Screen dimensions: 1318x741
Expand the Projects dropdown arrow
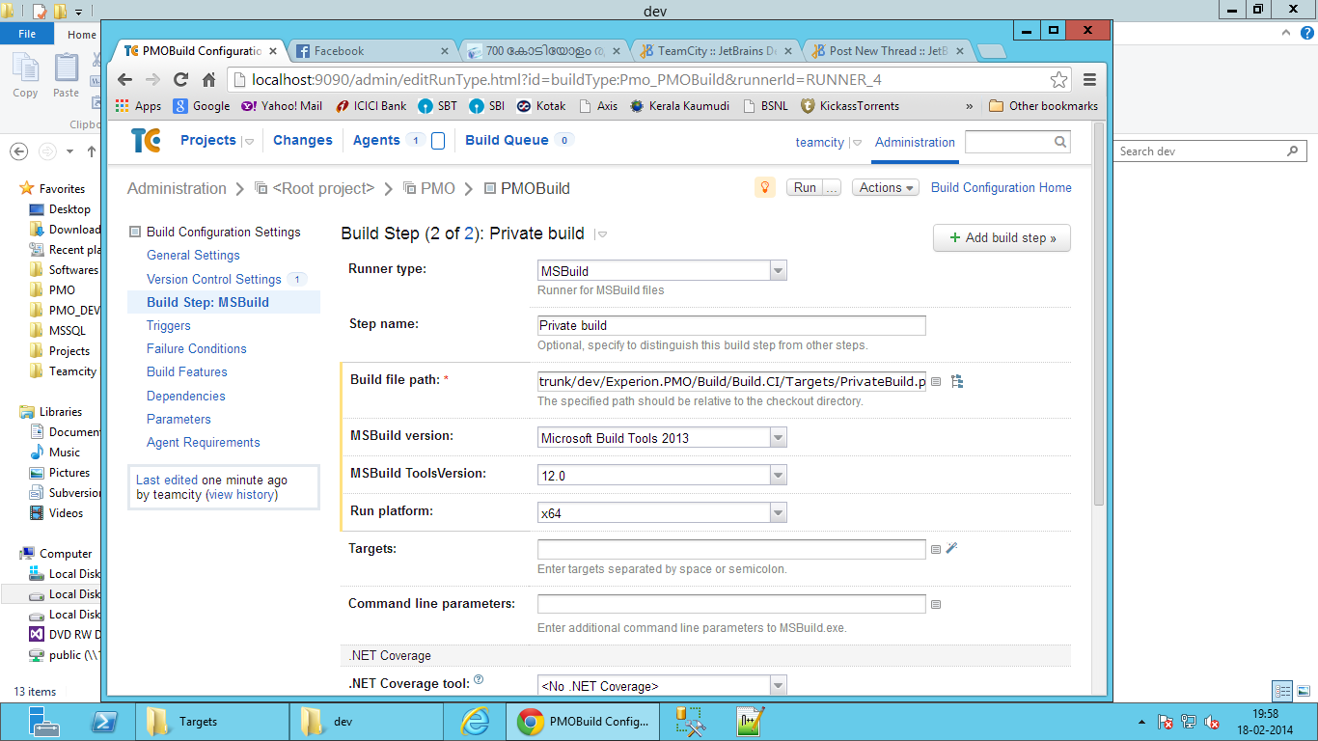pyautogui.click(x=249, y=141)
